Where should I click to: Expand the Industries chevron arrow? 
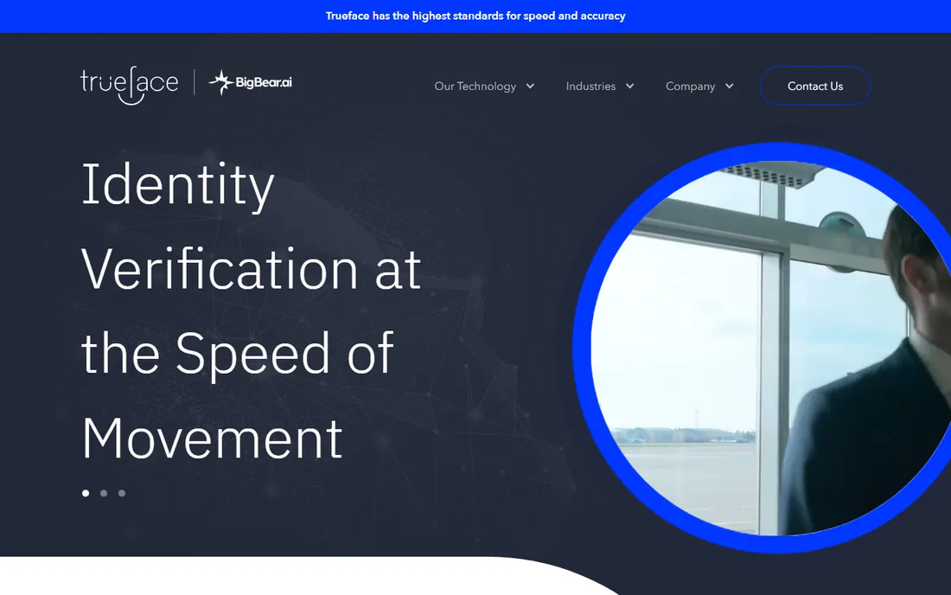pos(629,86)
